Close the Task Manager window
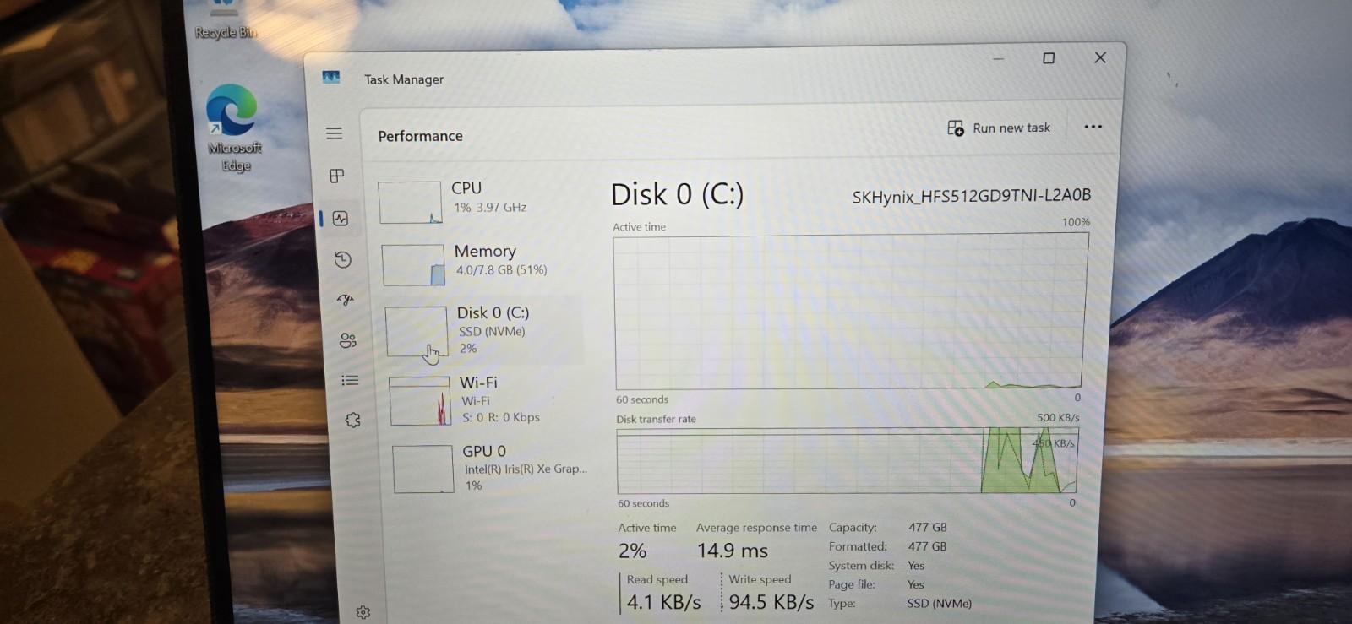The height and width of the screenshot is (624, 1352). [1100, 57]
